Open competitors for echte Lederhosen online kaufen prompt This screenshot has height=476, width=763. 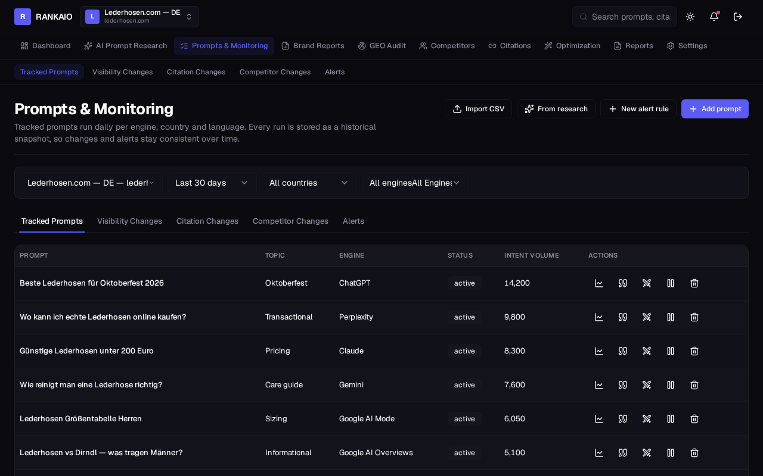647,317
